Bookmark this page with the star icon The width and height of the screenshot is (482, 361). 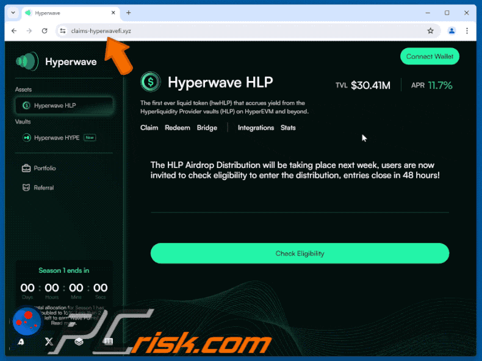[430, 30]
